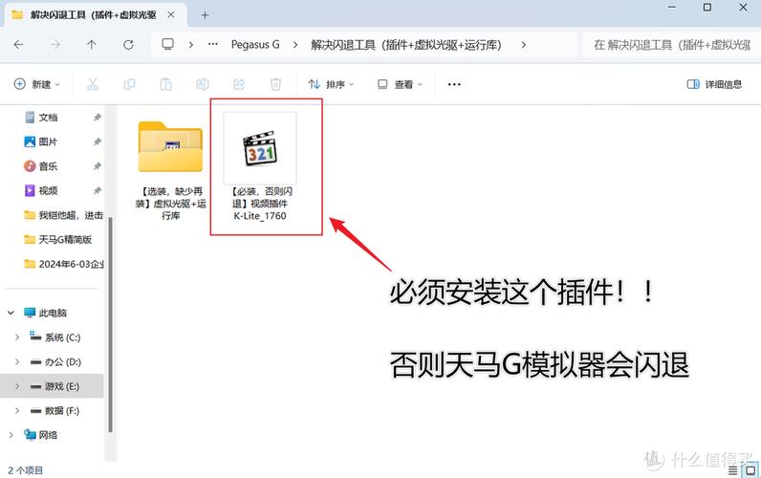Screen dimensions: 761x478
Task: Select the 虚拟光驱+运行库 folder icon
Action: click(x=170, y=146)
